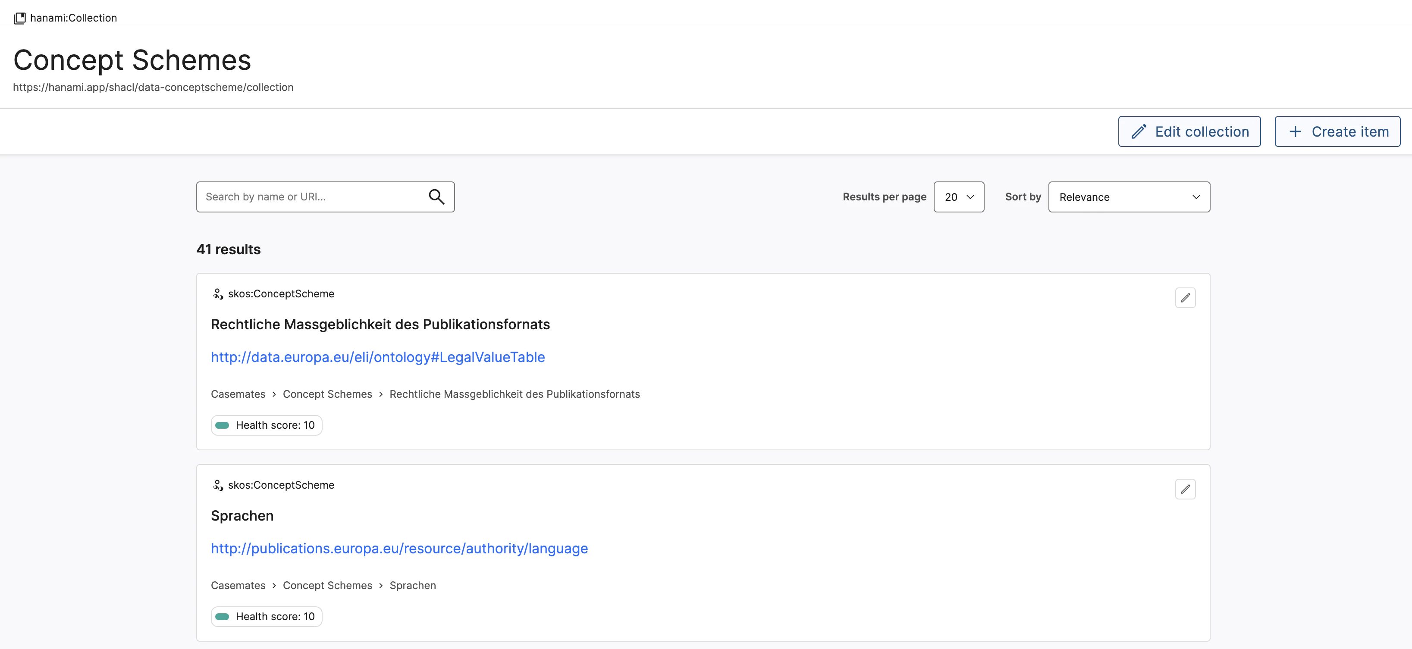Click Casemates breadcrumb in first card

(238, 394)
